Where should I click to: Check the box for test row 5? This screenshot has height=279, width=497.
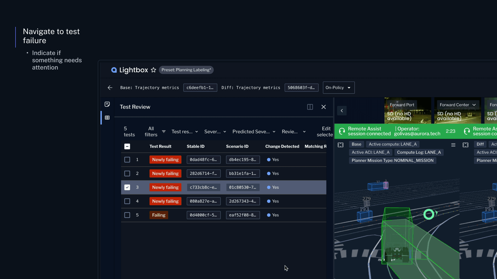[x=127, y=215]
